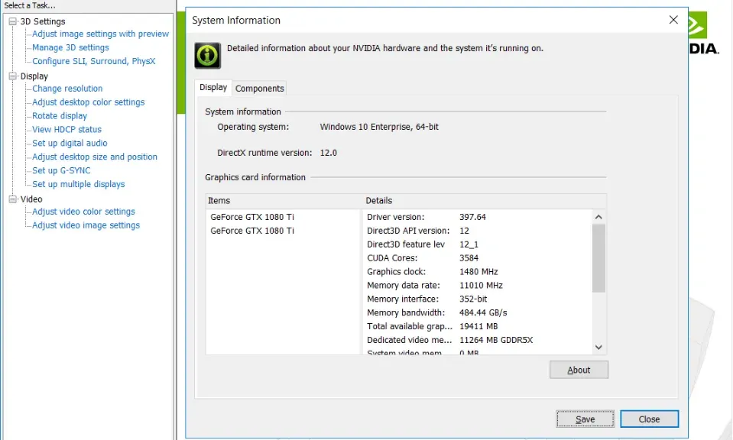Click the Memory interface value 352-bit

click(473, 299)
